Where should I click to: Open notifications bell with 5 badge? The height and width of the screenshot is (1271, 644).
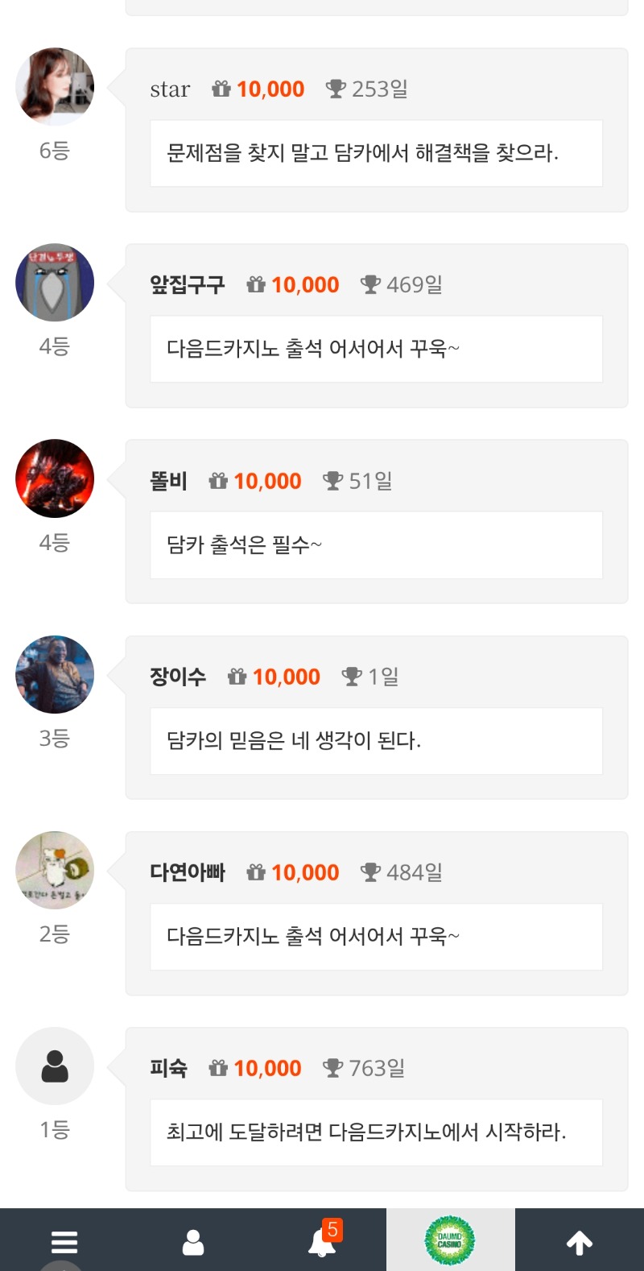(x=322, y=1241)
